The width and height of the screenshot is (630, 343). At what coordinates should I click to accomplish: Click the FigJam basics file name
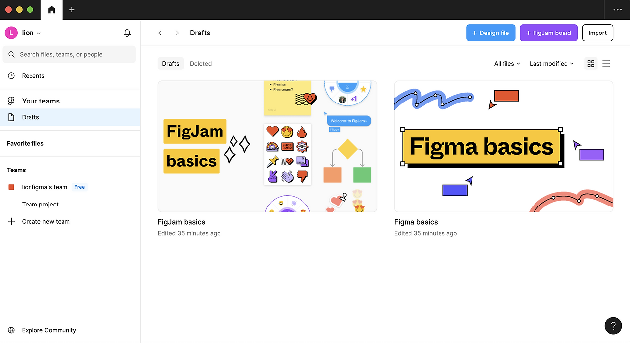182,222
